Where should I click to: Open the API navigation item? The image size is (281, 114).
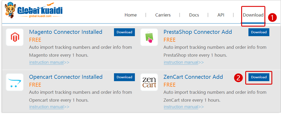point(221,15)
